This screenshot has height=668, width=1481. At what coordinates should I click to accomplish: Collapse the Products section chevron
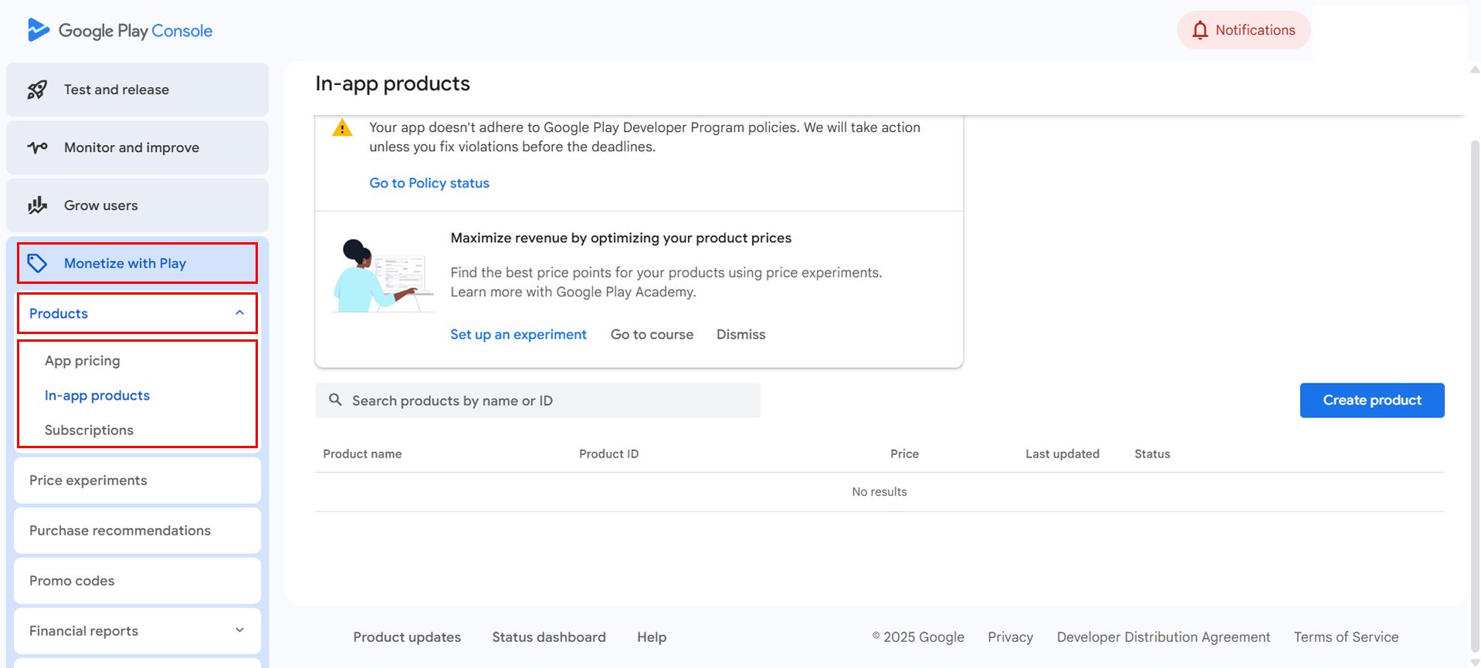click(239, 312)
